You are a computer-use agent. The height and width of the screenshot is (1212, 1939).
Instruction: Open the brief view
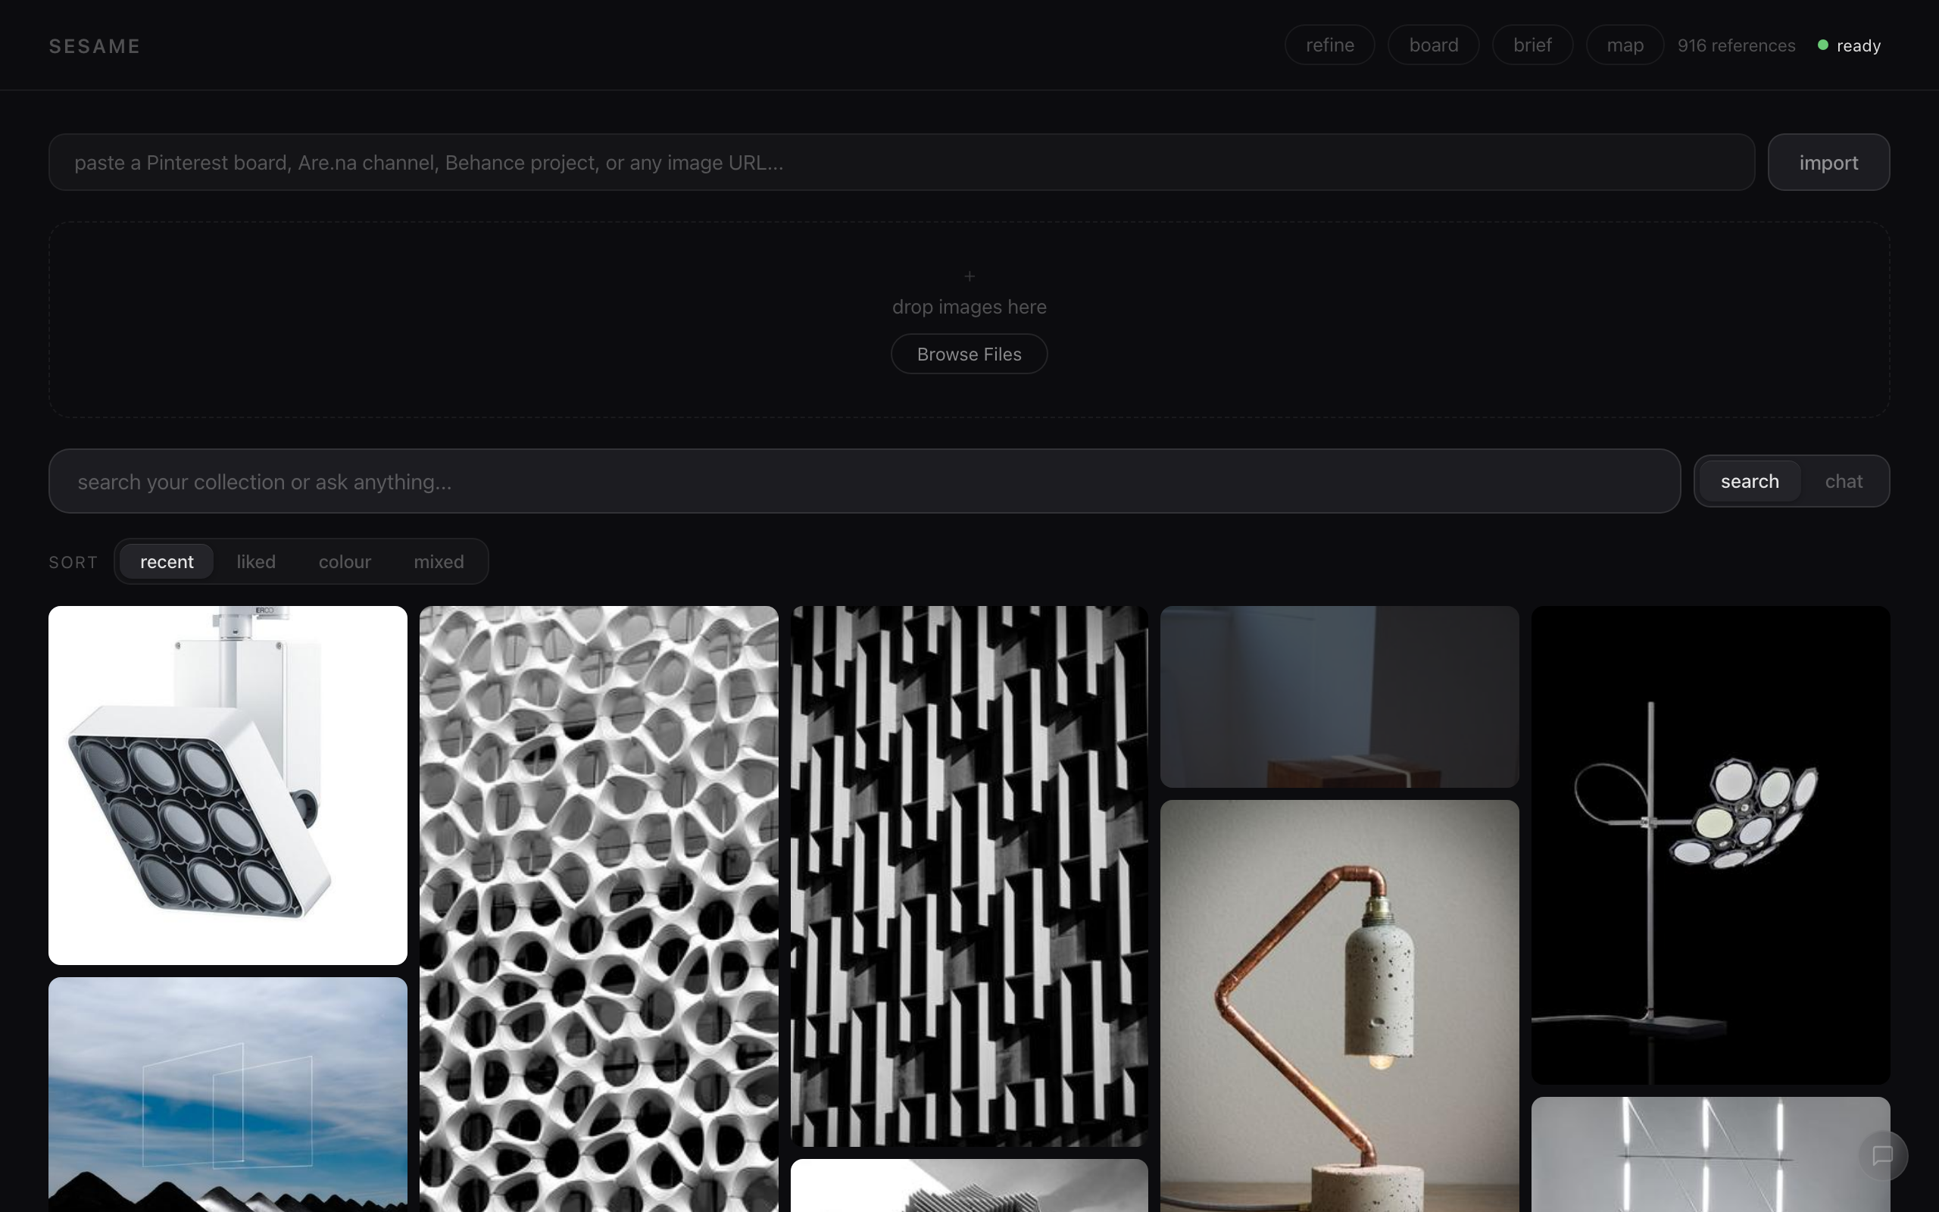[1532, 45]
